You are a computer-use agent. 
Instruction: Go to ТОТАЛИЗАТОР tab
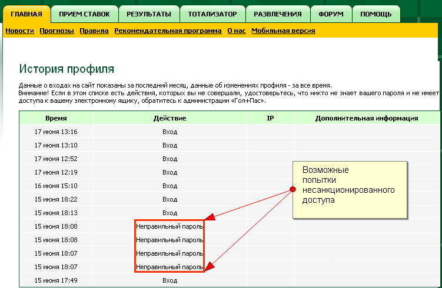coord(212,14)
